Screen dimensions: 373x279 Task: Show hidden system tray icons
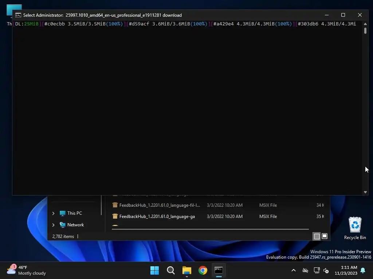tap(294, 270)
